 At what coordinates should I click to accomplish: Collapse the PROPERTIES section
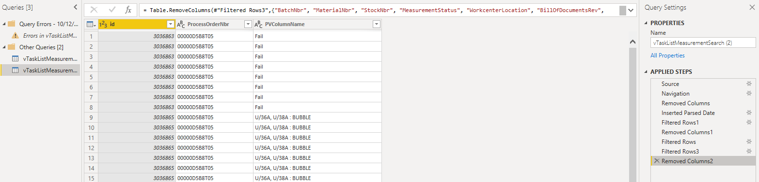[646, 23]
